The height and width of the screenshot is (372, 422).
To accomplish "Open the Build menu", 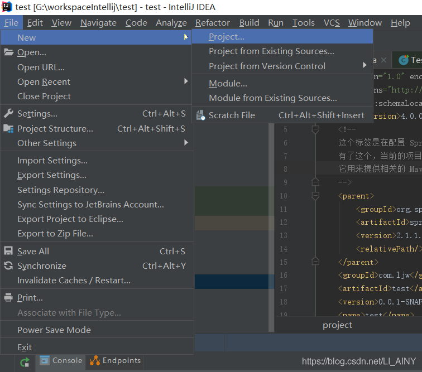I will click(249, 23).
